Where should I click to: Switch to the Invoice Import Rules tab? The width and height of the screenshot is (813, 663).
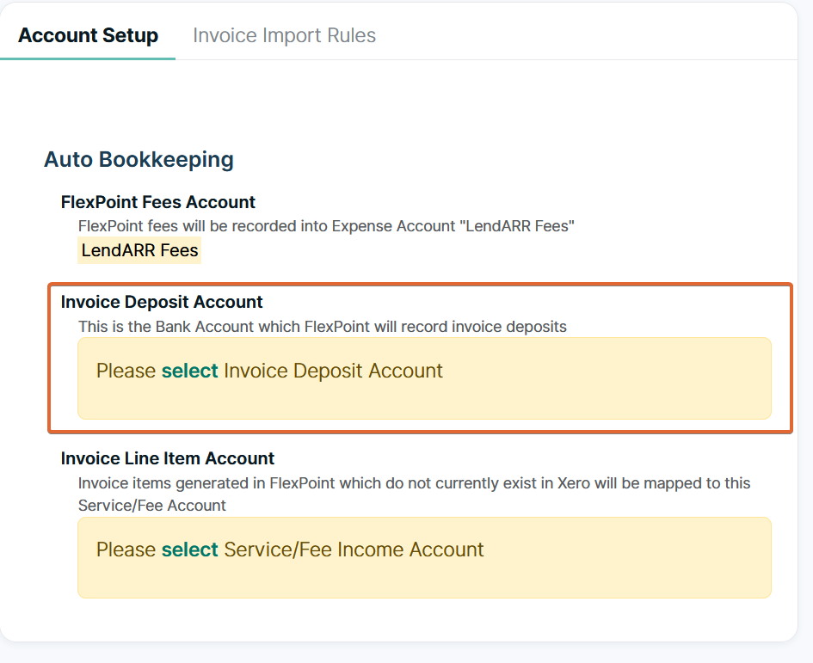point(284,35)
